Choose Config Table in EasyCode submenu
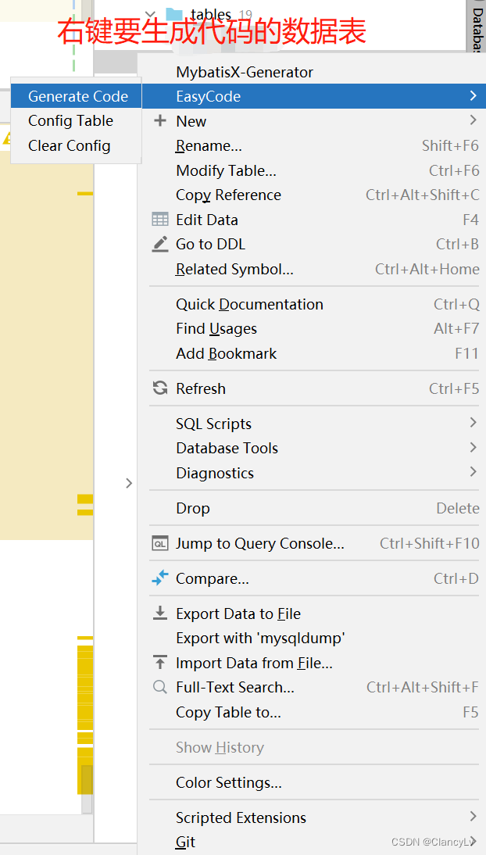This screenshot has height=855, width=486. pos(77,120)
